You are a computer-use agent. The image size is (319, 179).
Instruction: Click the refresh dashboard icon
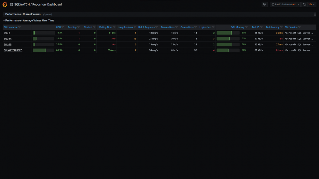(304, 5)
